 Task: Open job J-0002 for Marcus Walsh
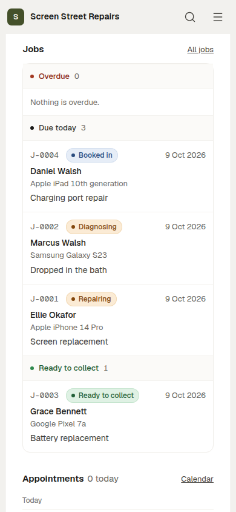tap(118, 248)
